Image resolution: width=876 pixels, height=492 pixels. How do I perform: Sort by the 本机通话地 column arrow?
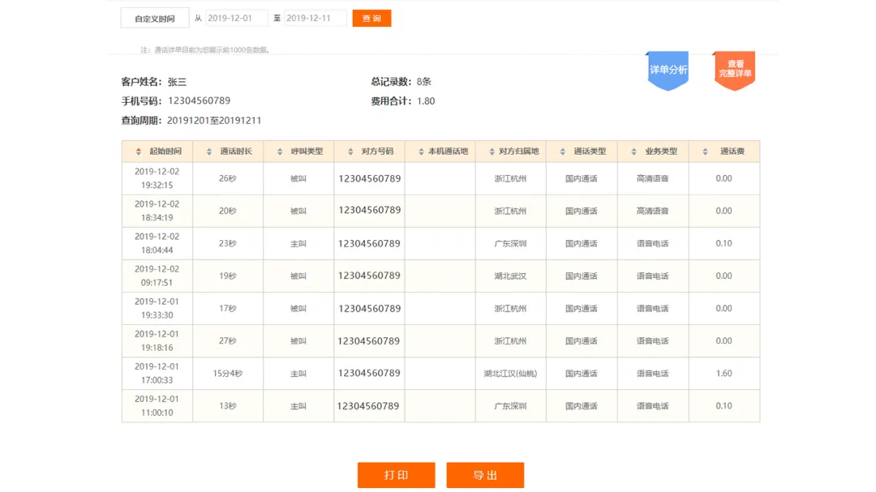421,152
